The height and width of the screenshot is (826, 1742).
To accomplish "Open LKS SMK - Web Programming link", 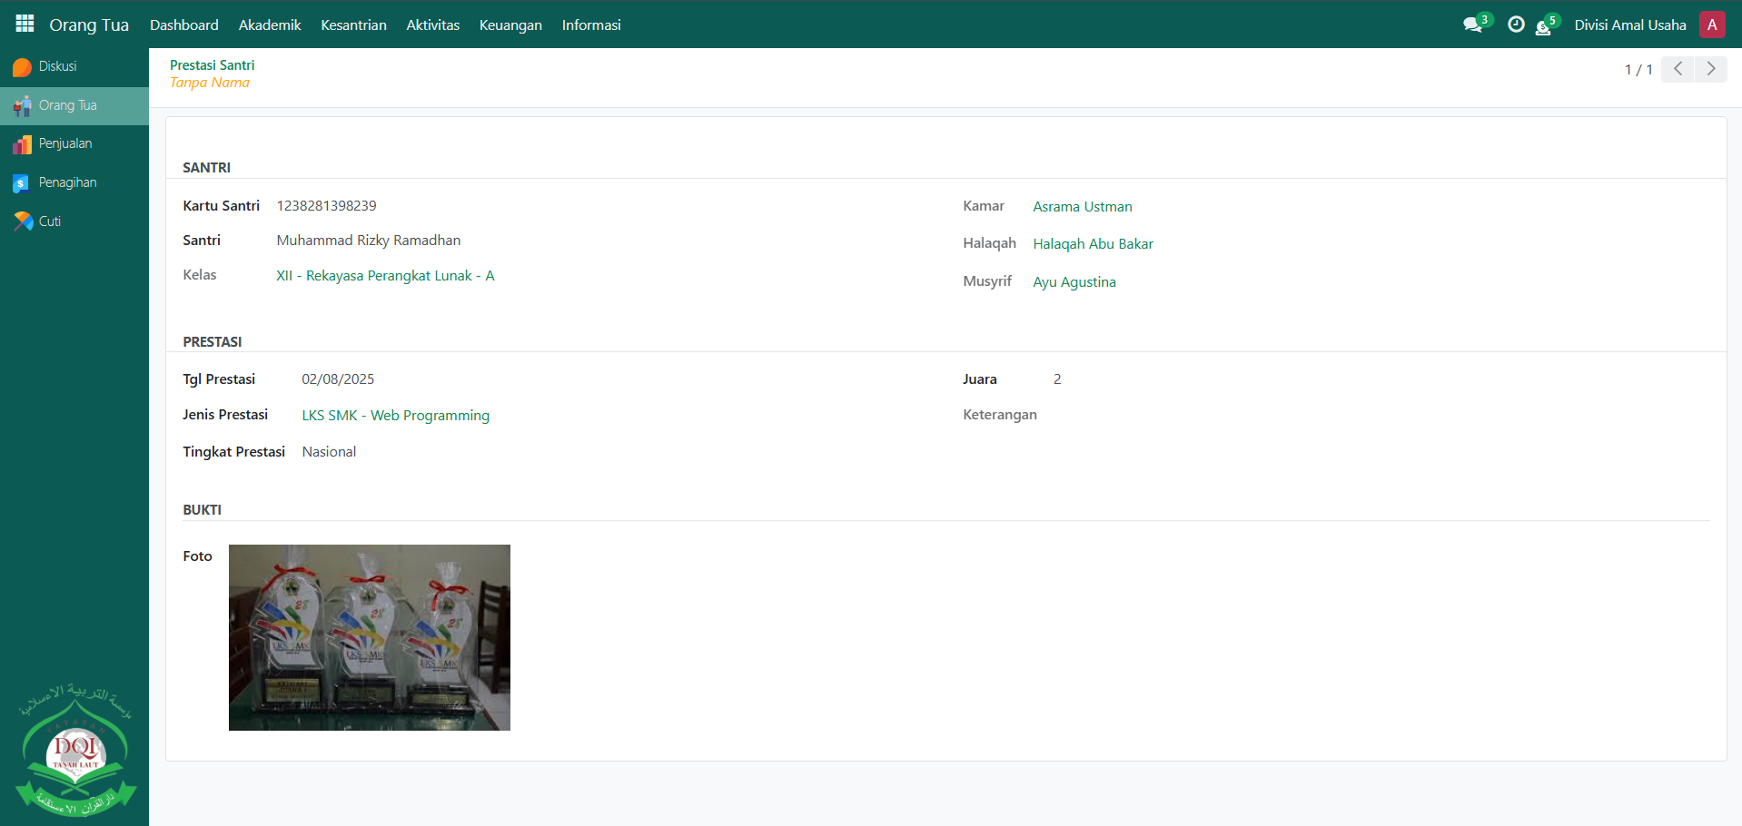I will (395, 416).
